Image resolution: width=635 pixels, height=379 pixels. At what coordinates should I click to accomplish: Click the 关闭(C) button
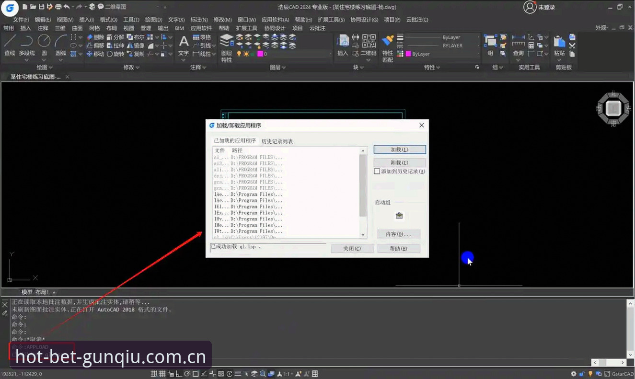click(352, 249)
